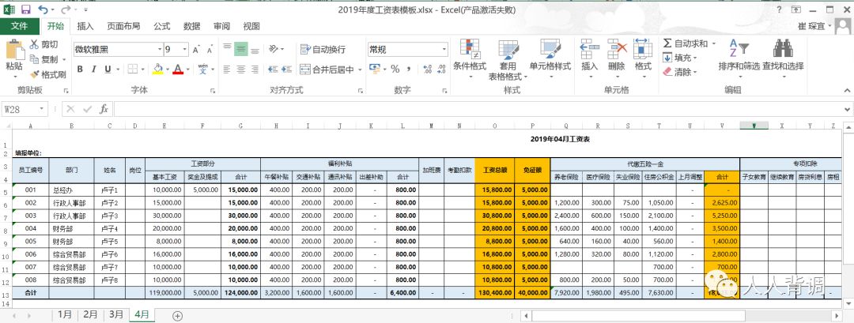This screenshot has height=323, width=854.
Task: Right-align the cell text
Action: 255,69
